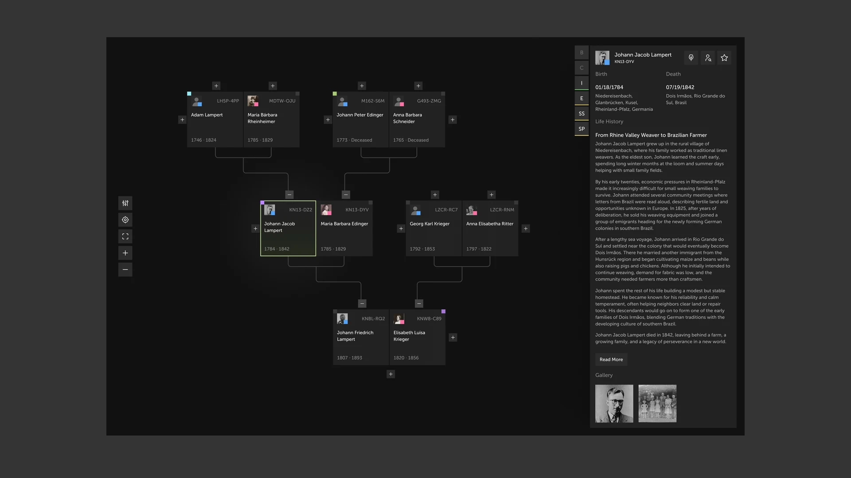Click the person search icon in profile header

[708, 58]
